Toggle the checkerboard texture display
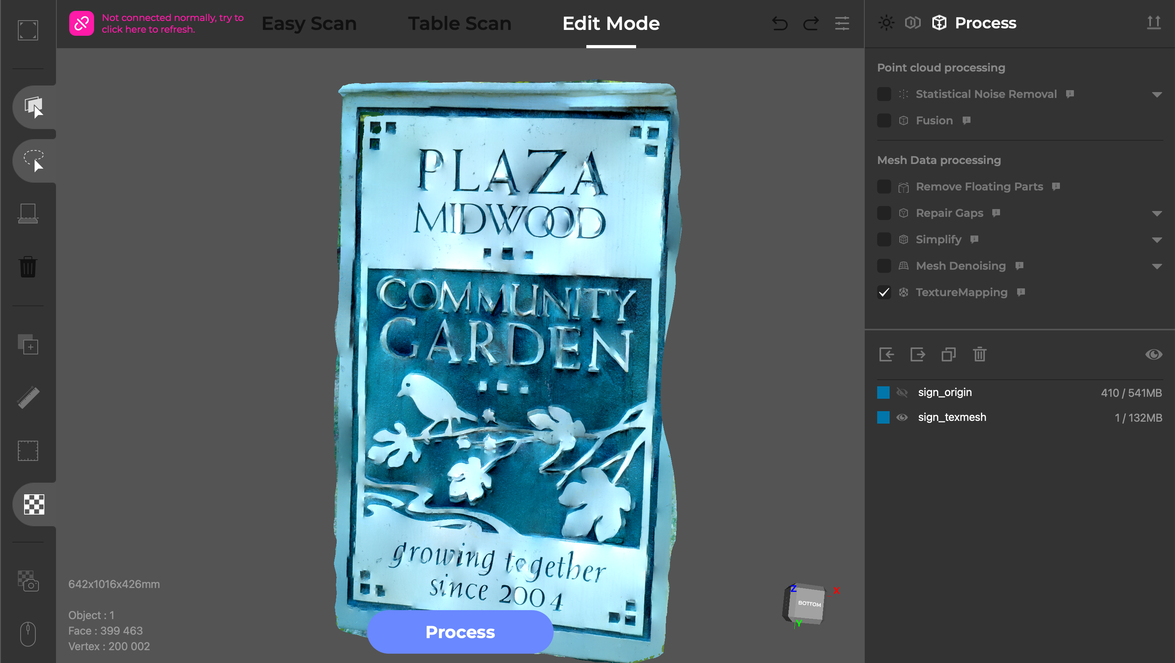 click(34, 504)
